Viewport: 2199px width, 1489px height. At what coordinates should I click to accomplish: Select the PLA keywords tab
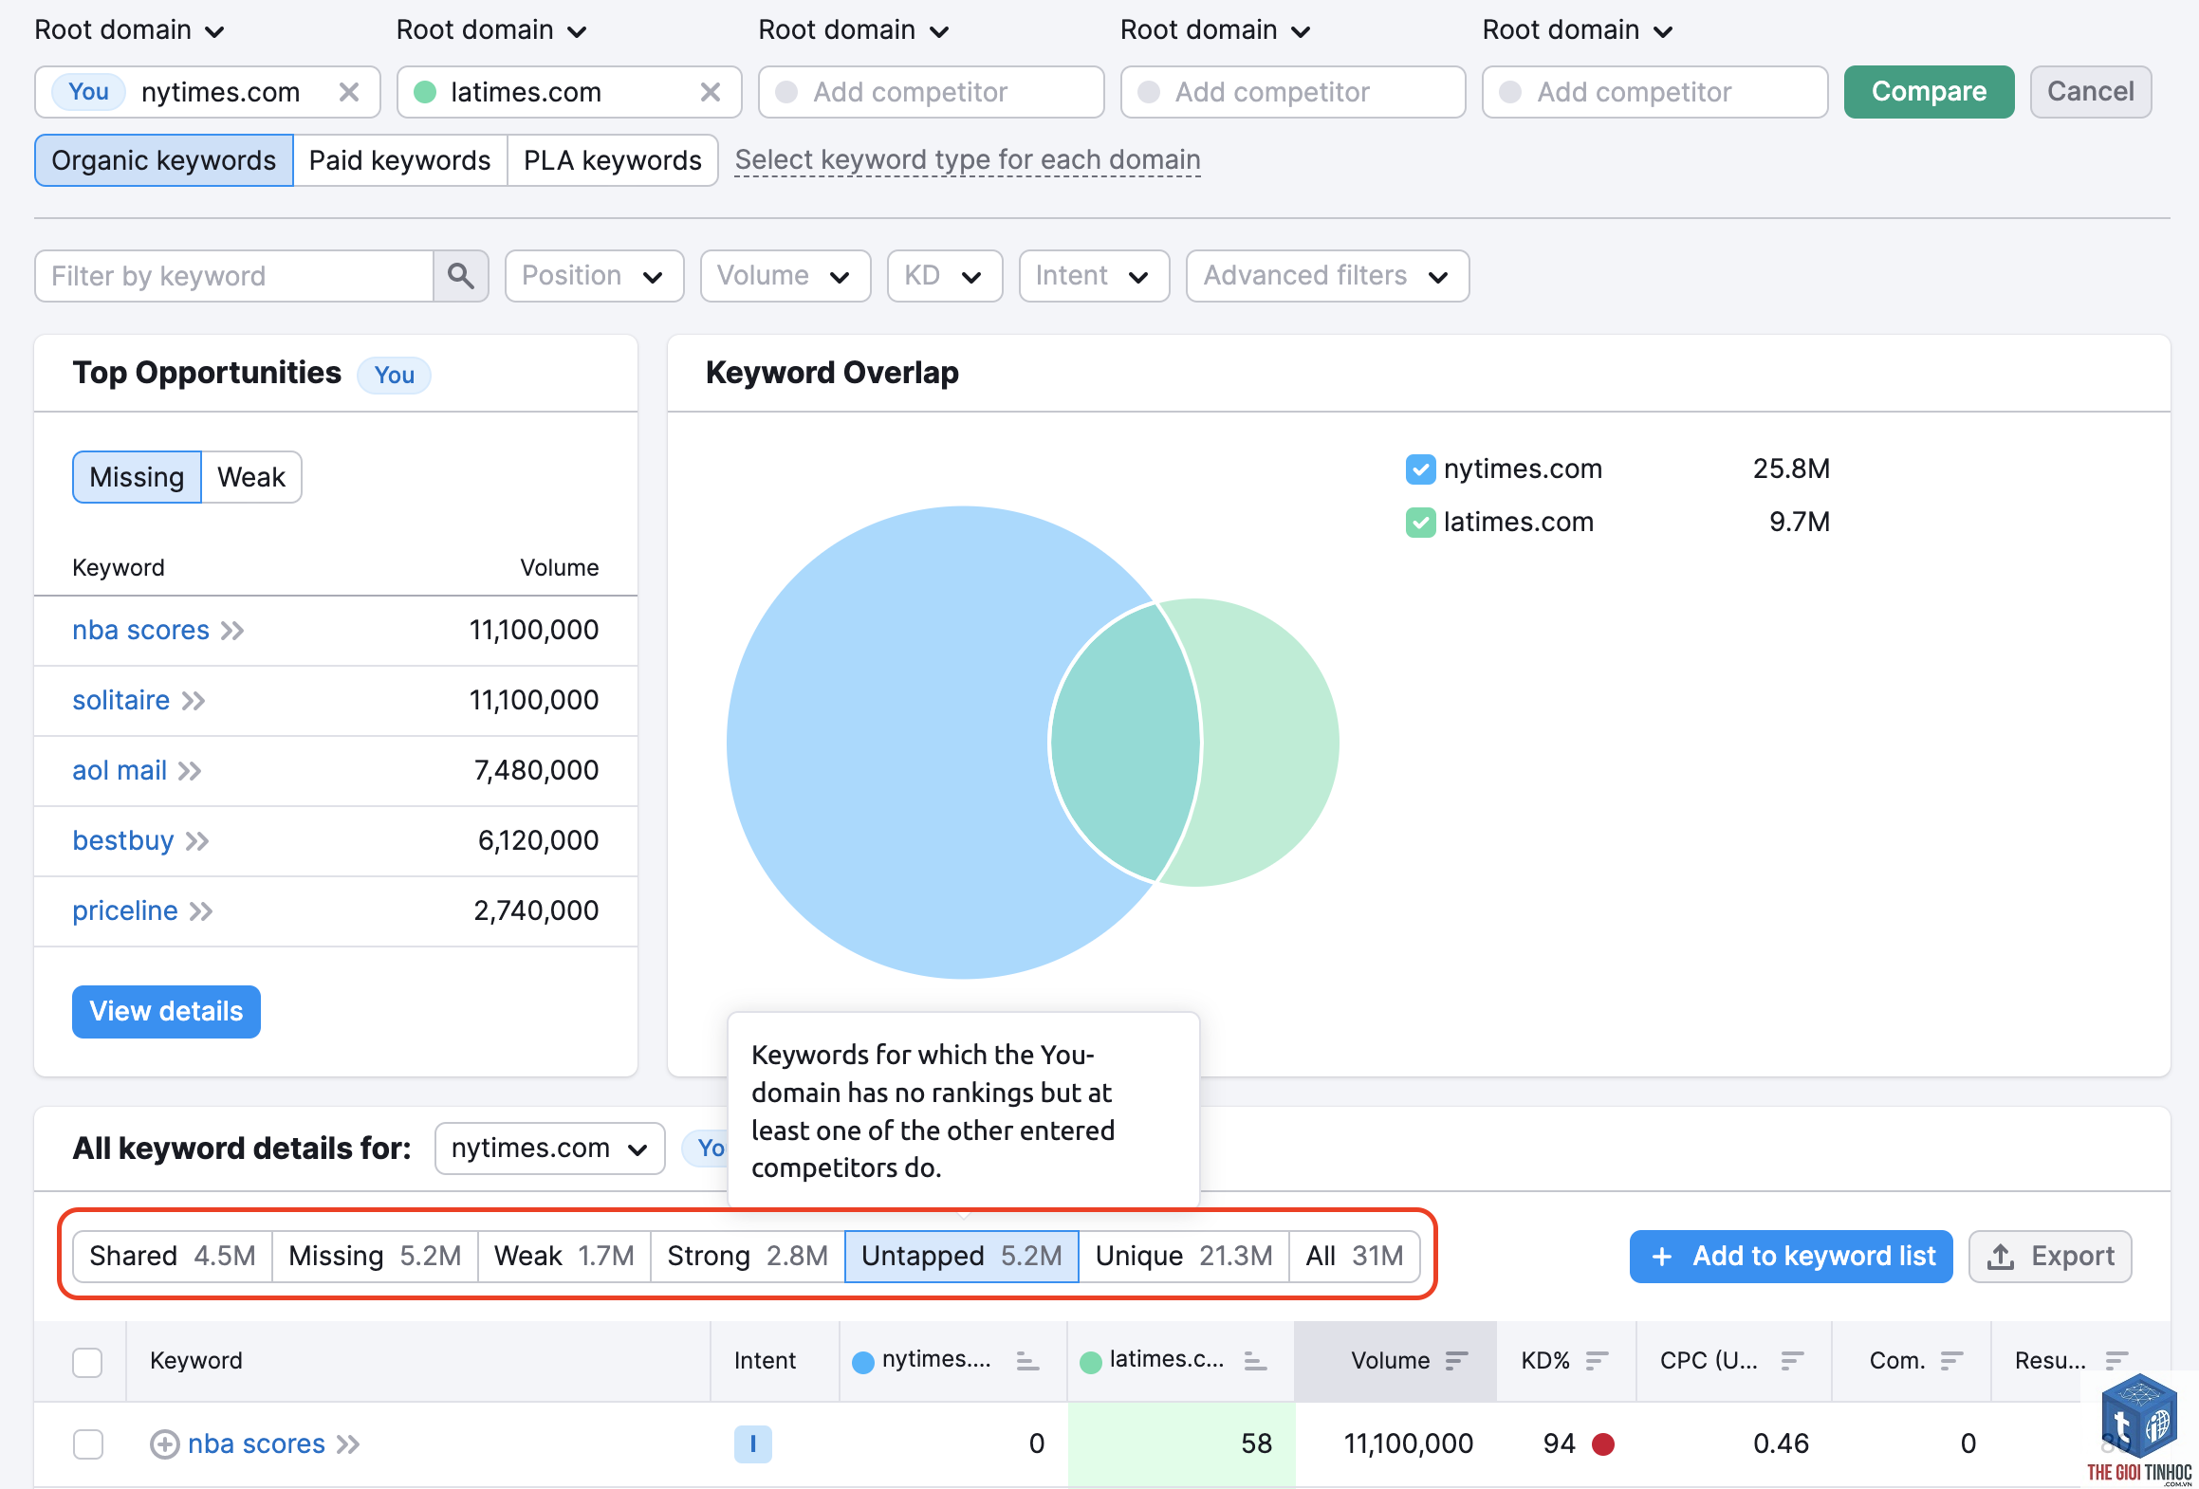613,160
